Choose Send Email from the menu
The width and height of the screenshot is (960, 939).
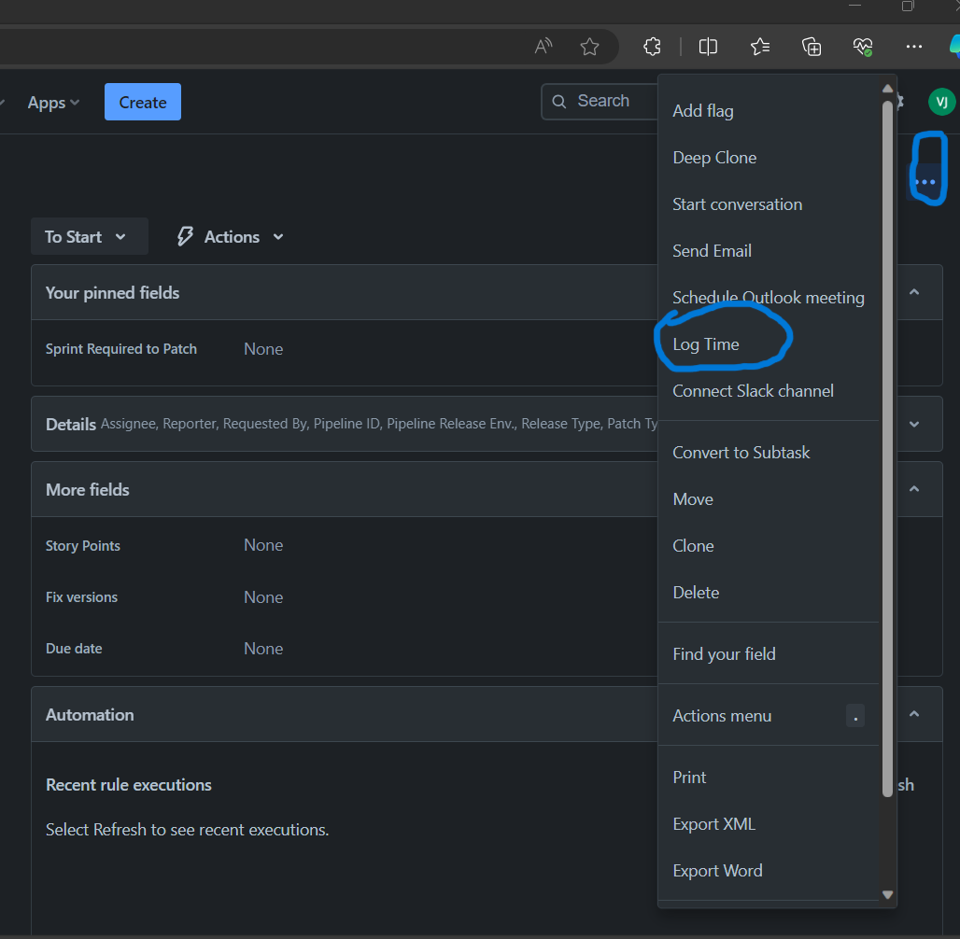coord(769,251)
